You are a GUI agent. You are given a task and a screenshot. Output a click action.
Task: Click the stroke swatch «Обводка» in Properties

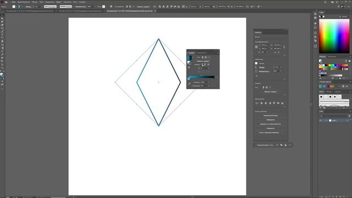click(256, 67)
